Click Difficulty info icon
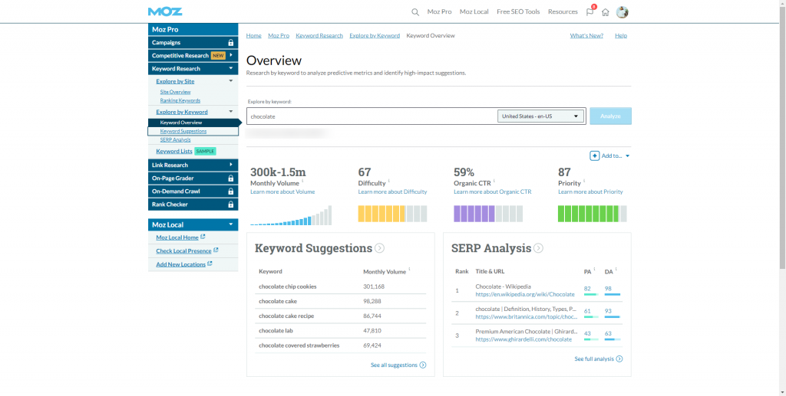This screenshot has width=786, height=396. pos(389,181)
